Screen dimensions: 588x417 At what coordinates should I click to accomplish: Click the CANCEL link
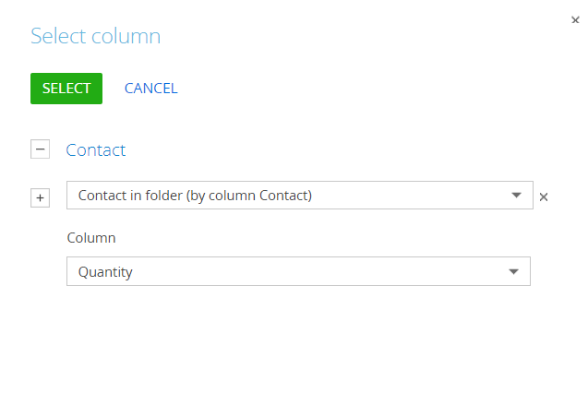pyautogui.click(x=151, y=89)
